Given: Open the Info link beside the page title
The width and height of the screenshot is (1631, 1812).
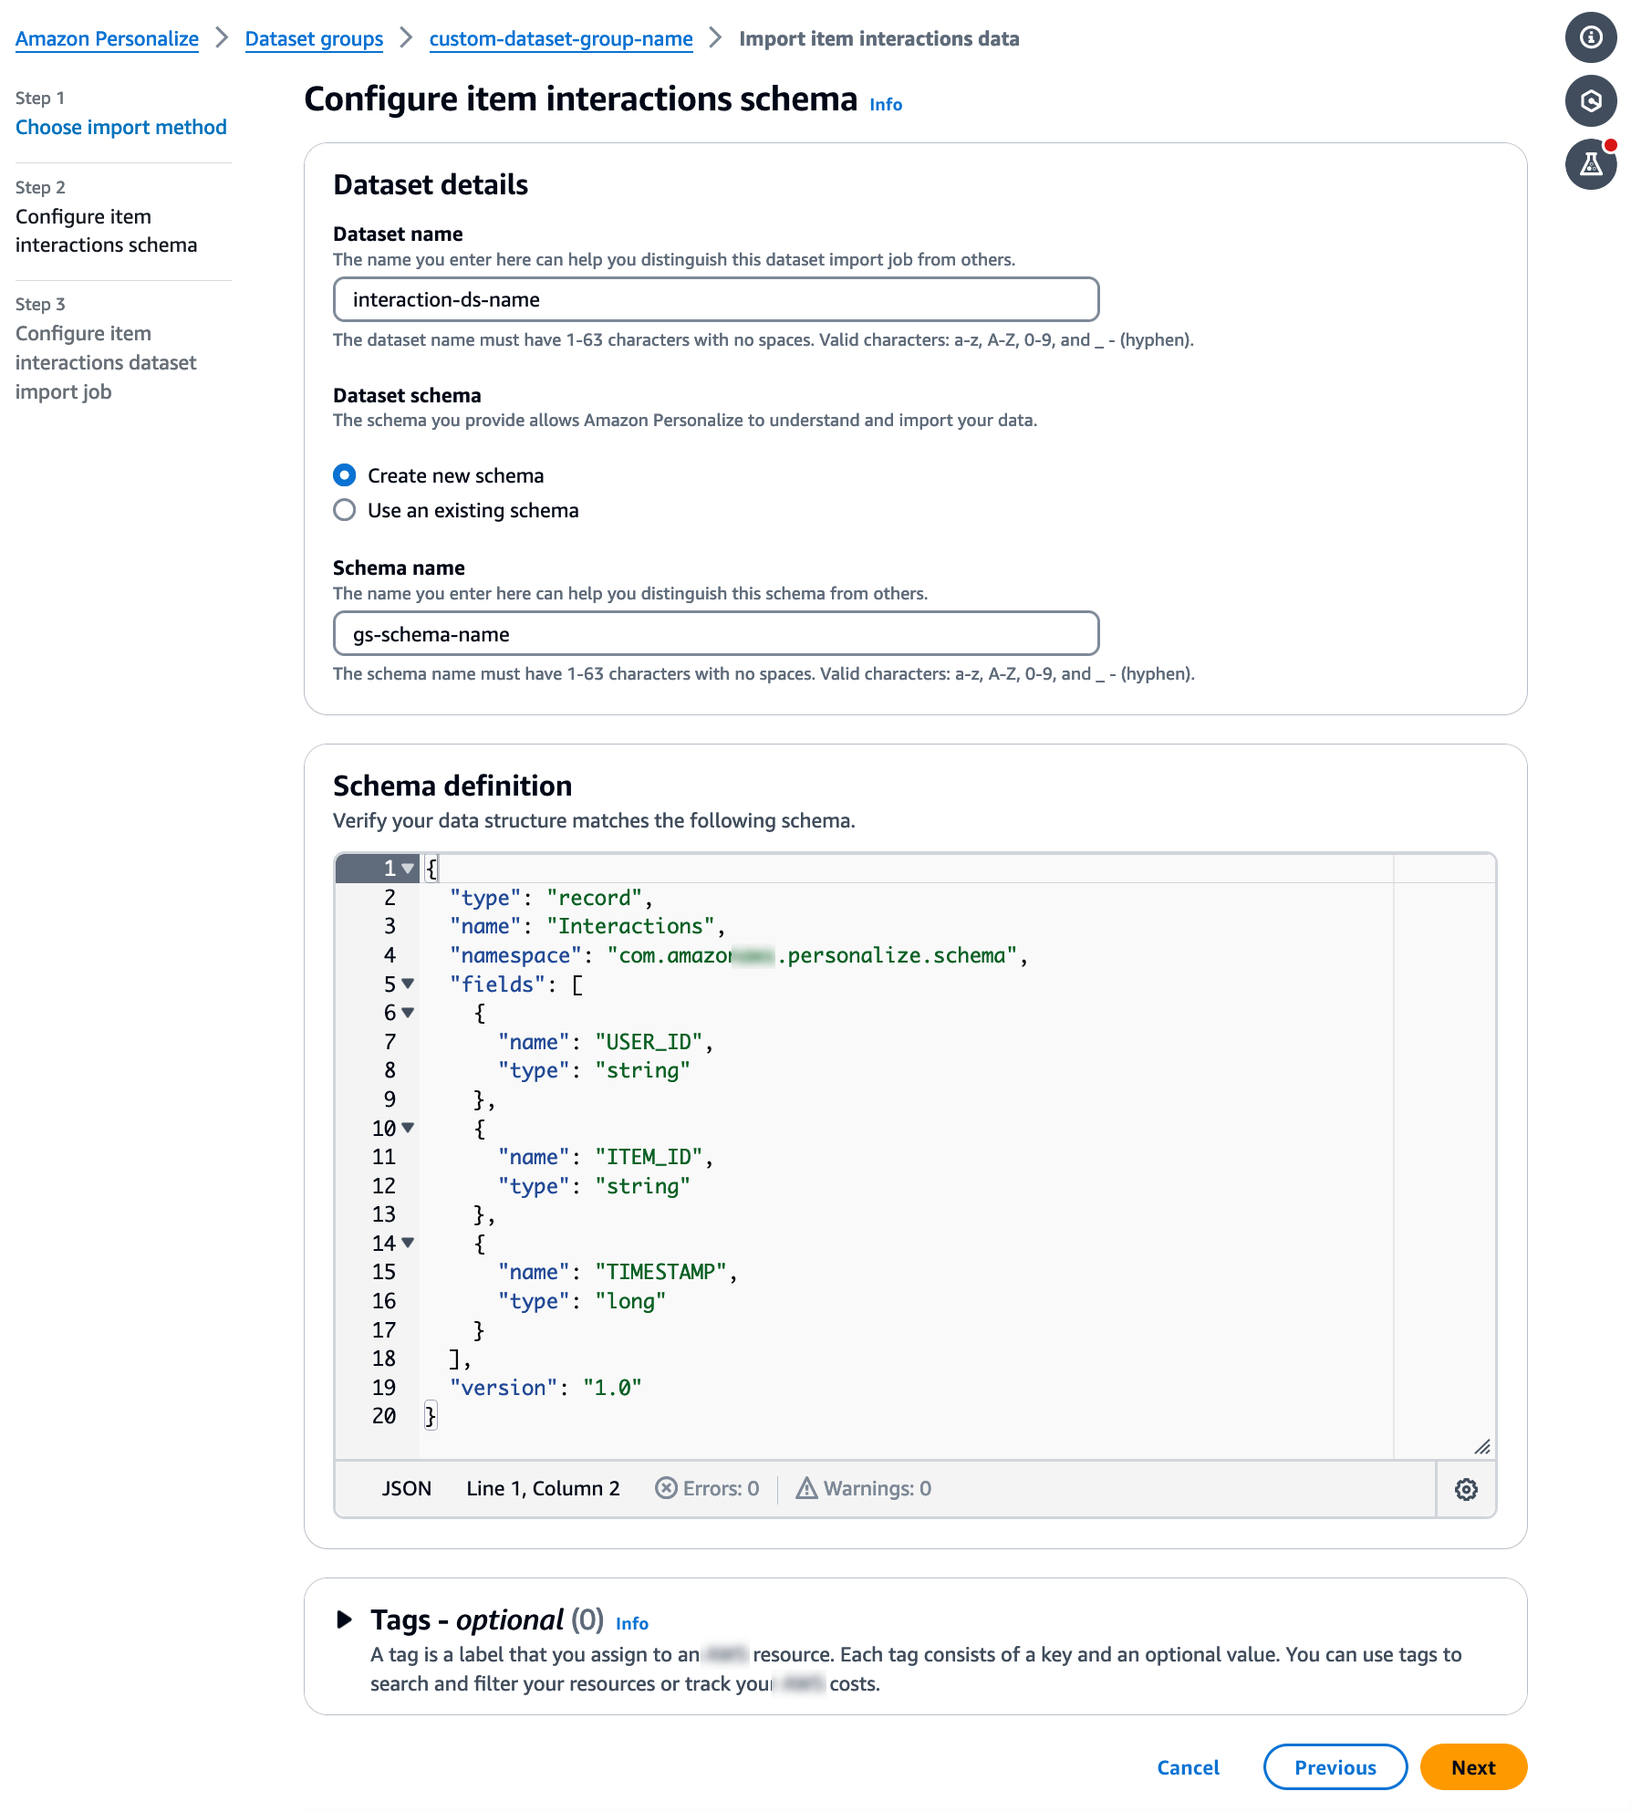Looking at the screenshot, I should point(885,104).
